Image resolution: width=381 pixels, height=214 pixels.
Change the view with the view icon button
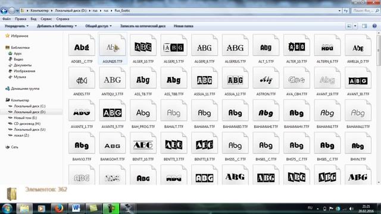[349, 26]
